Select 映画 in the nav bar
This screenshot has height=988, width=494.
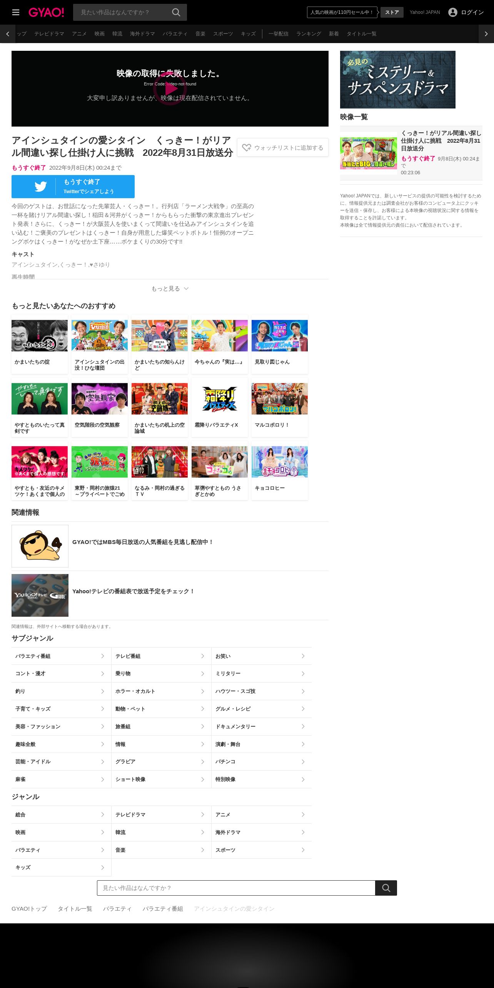(100, 34)
